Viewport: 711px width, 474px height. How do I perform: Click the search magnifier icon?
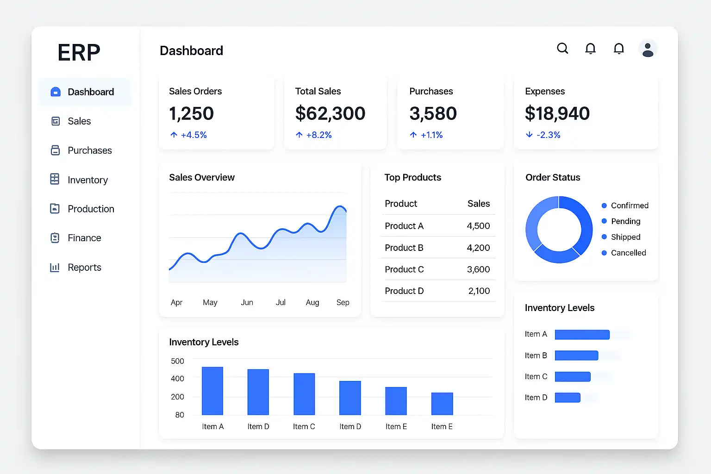pos(562,49)
